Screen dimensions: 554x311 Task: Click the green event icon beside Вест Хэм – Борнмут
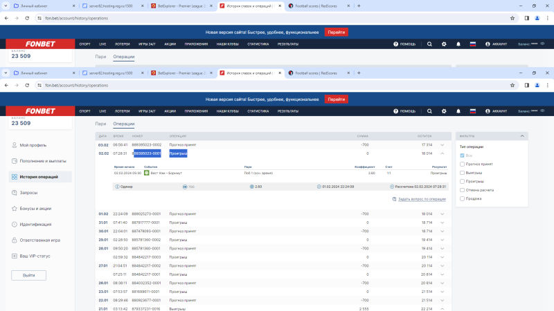(x=147, y=172)
